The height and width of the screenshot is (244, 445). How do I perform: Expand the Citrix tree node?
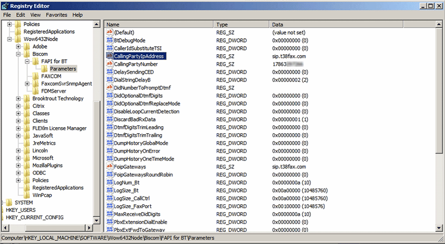pyautogui.click(x=18, y=106)
